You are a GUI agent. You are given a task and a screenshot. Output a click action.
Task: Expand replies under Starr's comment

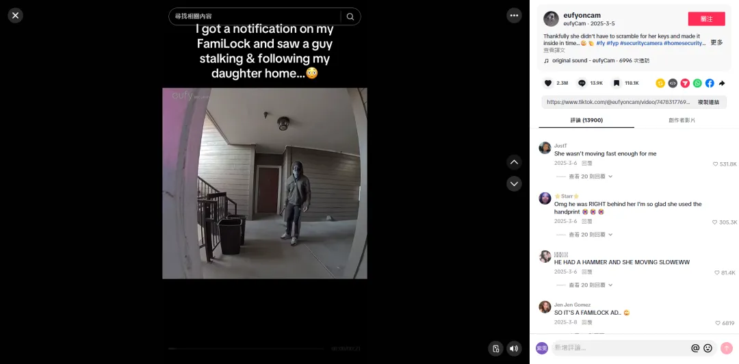point(591,234)
